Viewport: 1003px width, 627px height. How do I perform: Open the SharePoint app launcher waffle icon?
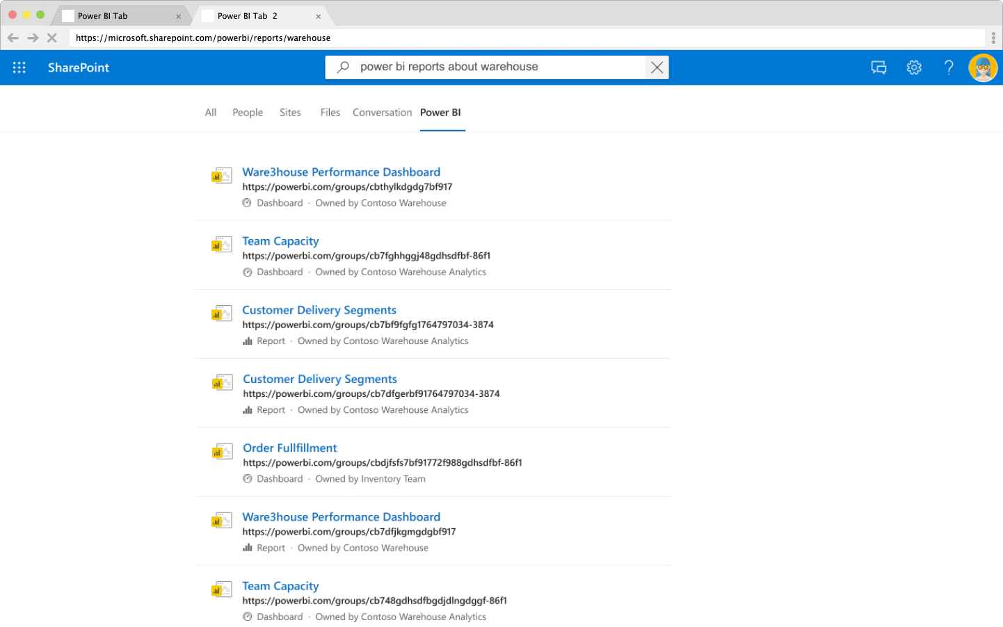click(x=19, y=67)
